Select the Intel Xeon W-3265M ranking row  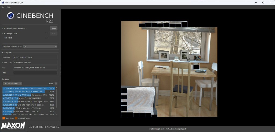(28, 91)
